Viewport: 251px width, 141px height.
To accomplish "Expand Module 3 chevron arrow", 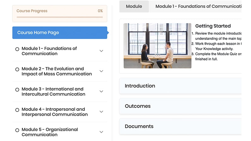I will pyautogui.click(x=101, y=92).
